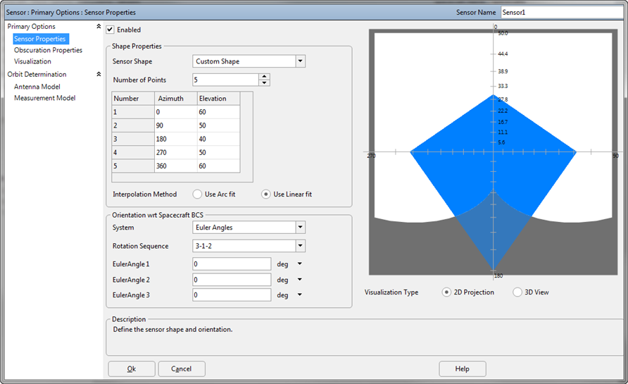Click azimuth cell showing 360
This screenshot has height=384, width=628.
click(x=176, y=166)
